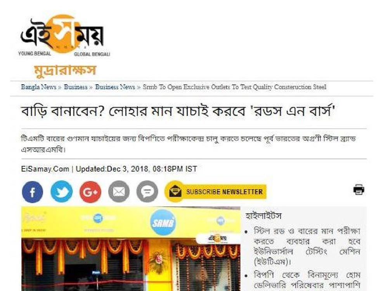Go to Business breadcrumb link
388x291 pixels.
pos(76,87)
